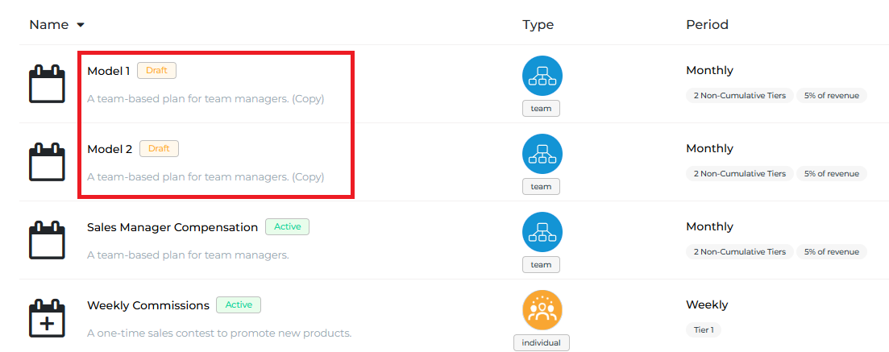Sort list using Name column arrow
Viewport: 889px width, 352px height.
pyautogui.click(x=81, y=25)
